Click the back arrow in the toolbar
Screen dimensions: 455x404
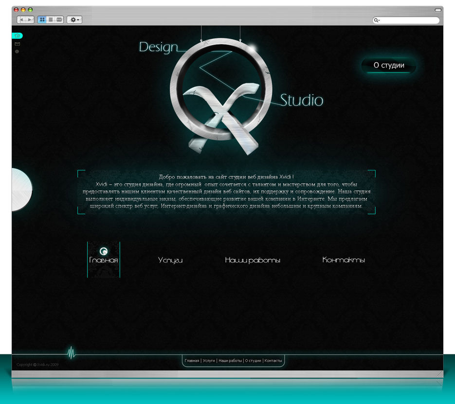coord(21,20)
